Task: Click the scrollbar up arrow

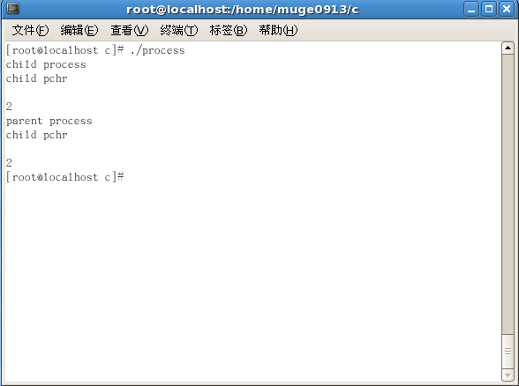Action: pyautogui.click(x=508, y=48)
